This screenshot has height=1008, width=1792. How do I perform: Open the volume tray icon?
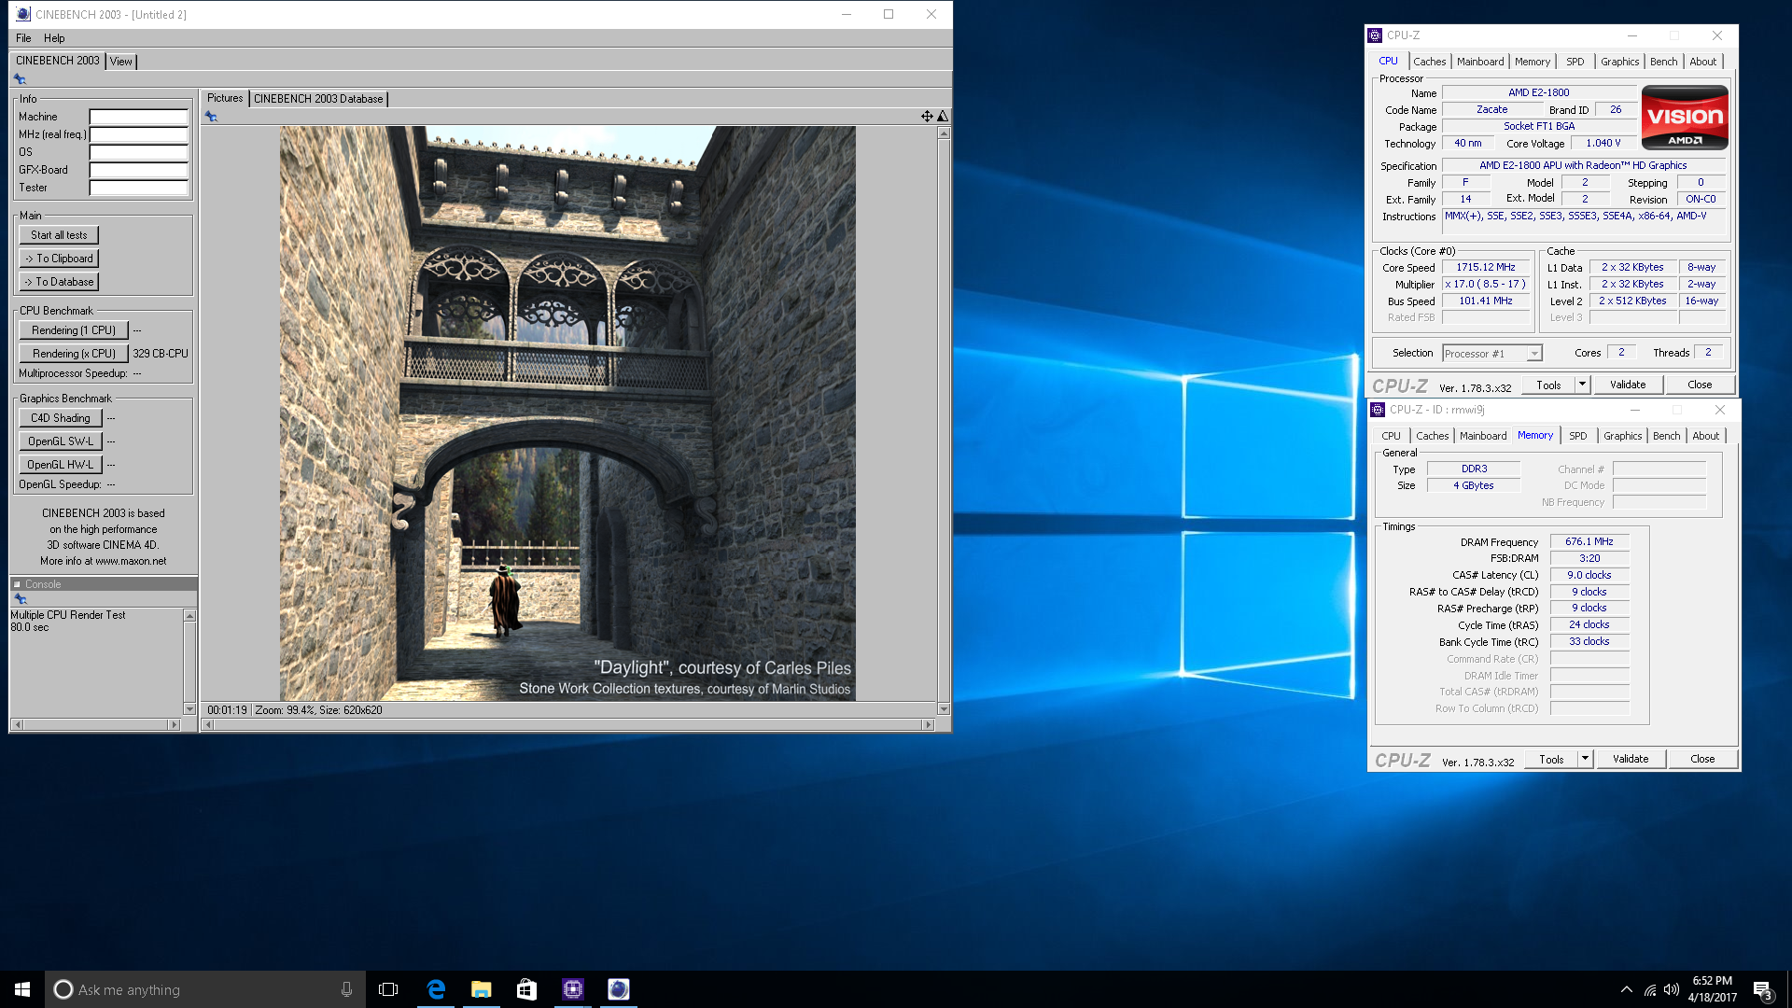(1672, 989)
